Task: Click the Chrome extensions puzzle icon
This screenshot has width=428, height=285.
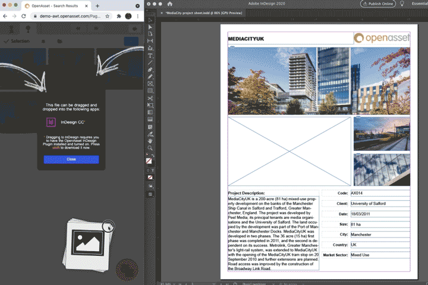Action: pyautogui.click(x=119, y=16)
